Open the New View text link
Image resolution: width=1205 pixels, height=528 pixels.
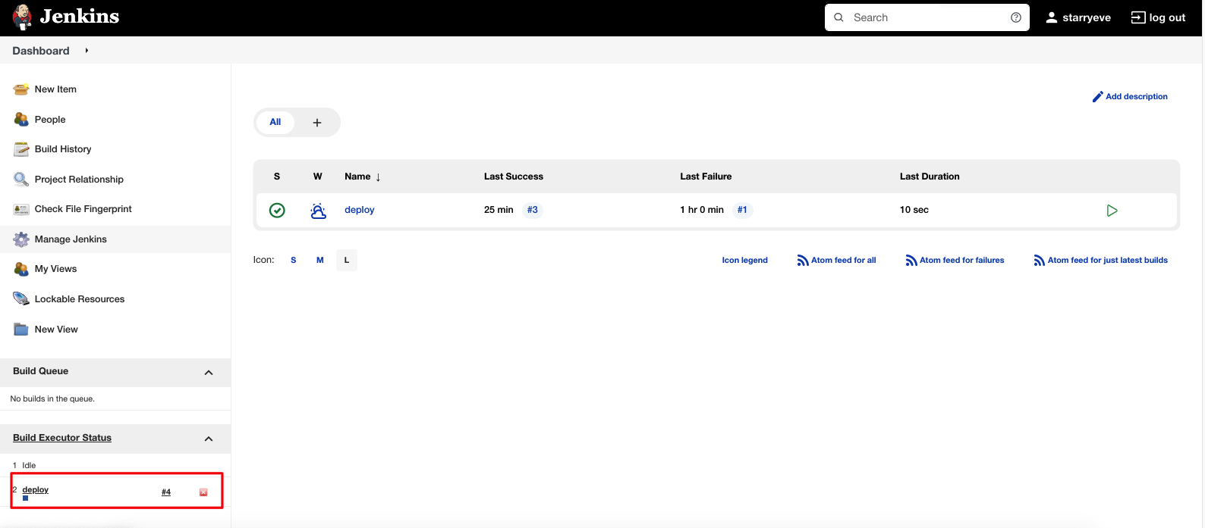coord(56,330)
